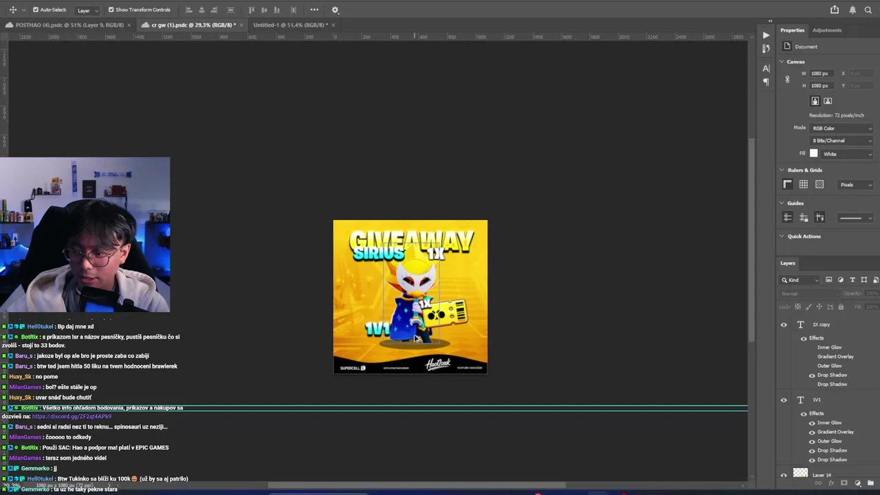
Task: Filter layers by pixel layers icon
Action: (828, 280)
